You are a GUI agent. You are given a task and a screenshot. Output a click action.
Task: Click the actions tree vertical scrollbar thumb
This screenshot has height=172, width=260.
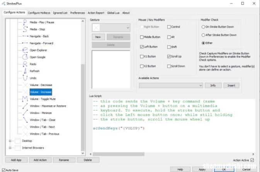click(83, 108)
